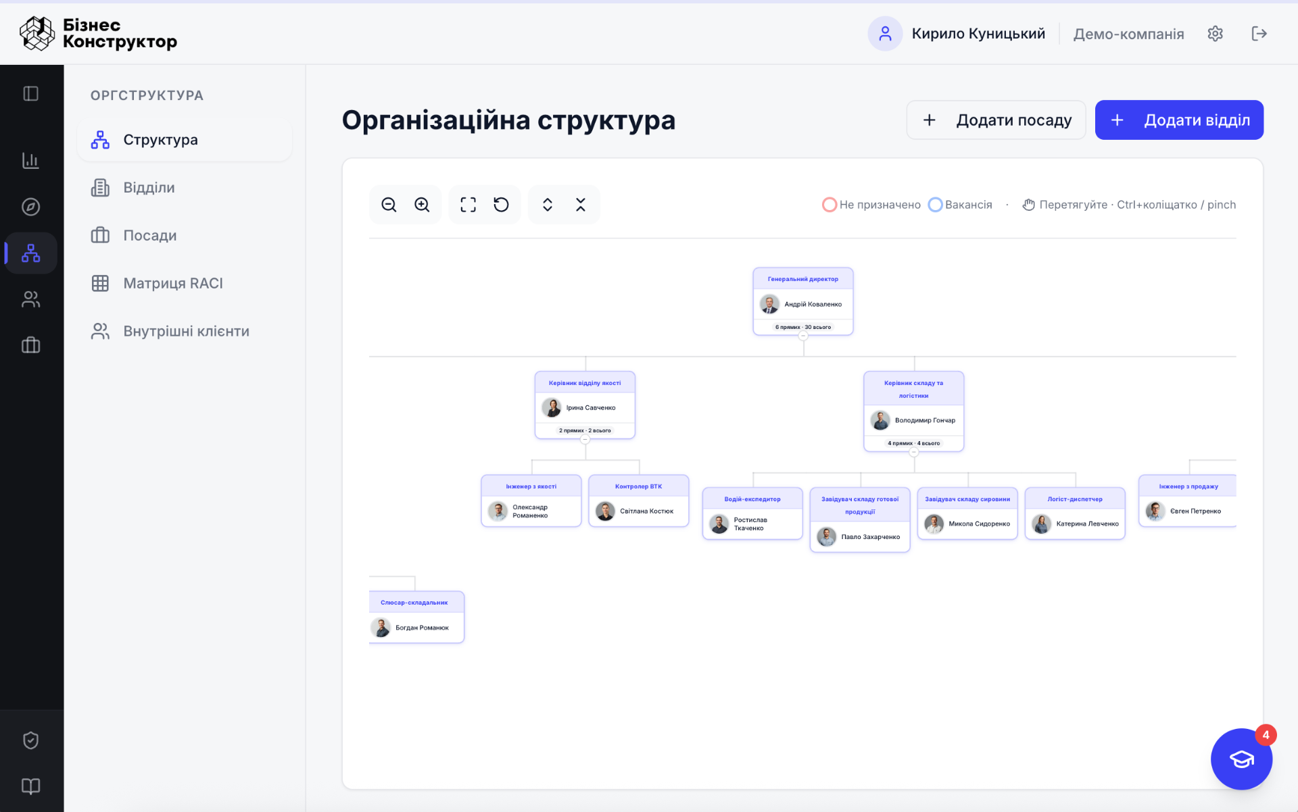Toggle sidebar panel icon in dark rail
Screen dimensions: 1298x812
(x=30, y=93)
